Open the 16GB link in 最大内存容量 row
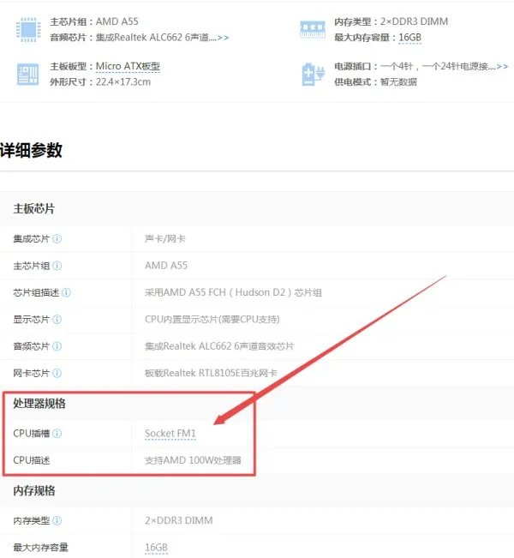The image size is (514, 558). coord(156,548)
